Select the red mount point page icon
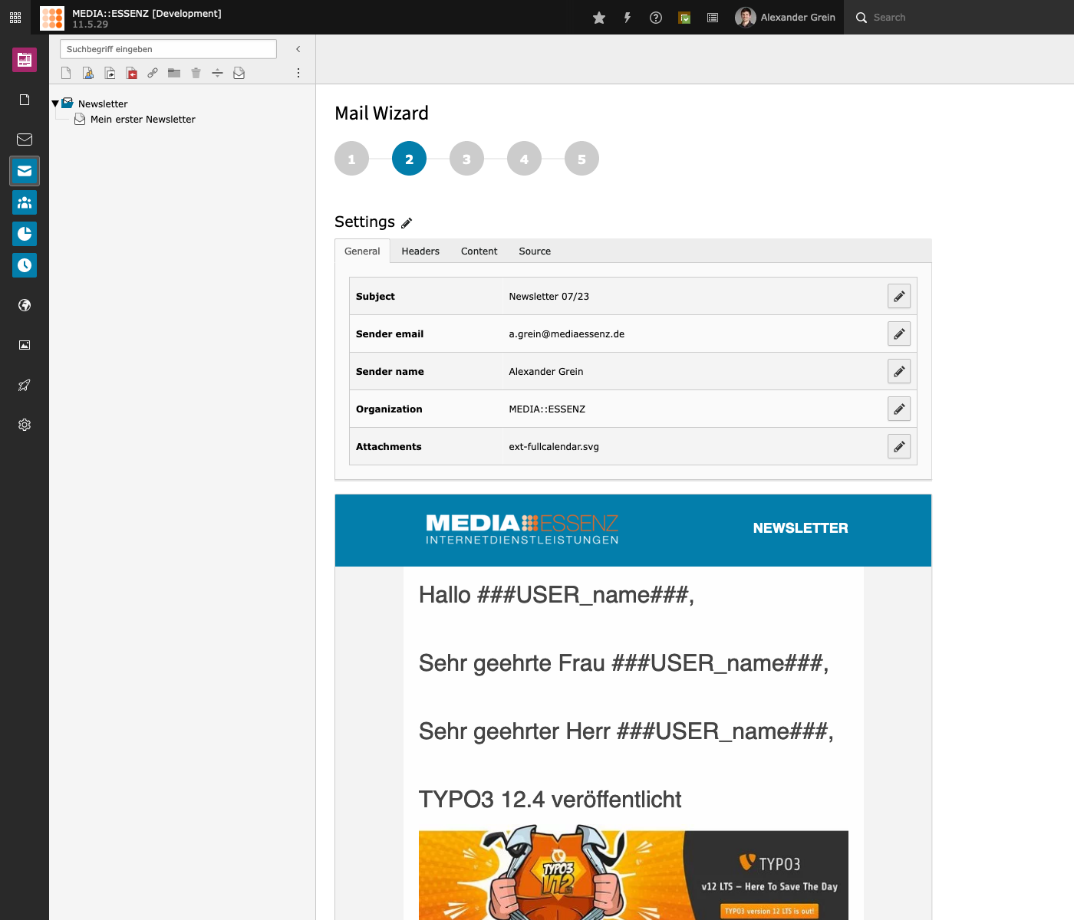The height and width of the screenshot is (920, 1074). coord(131,73)
